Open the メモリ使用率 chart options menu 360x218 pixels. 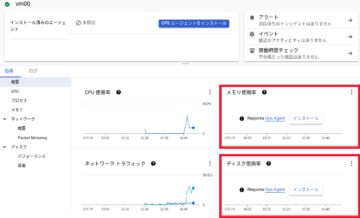[x=351, y=92]
